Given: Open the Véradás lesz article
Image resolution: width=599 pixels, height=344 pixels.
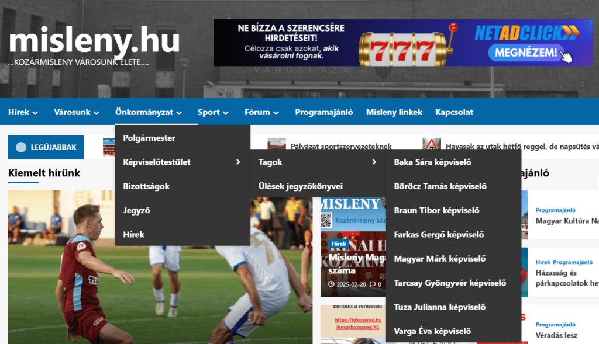Looking at the screenshot, I should click(x=556, y=335).
